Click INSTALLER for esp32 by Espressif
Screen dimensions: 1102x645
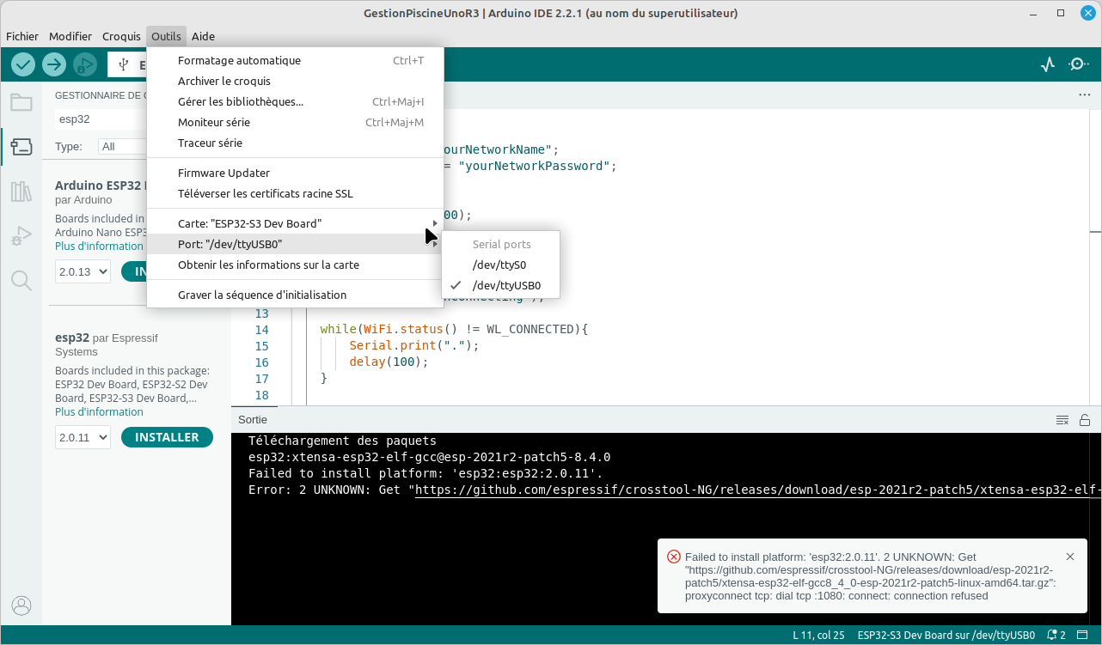point(167,437)
